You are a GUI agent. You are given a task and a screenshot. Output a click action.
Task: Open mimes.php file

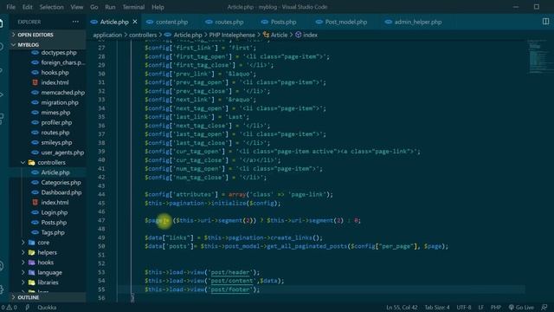point(55,112)
